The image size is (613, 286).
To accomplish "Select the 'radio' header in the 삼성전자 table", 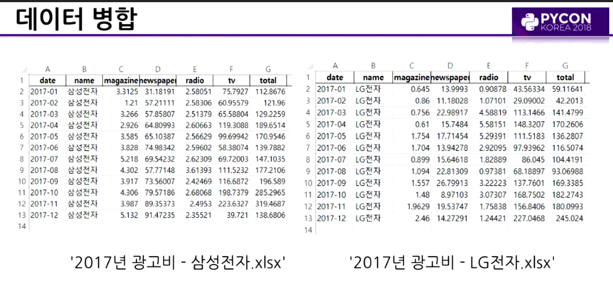I will [194, 80].
